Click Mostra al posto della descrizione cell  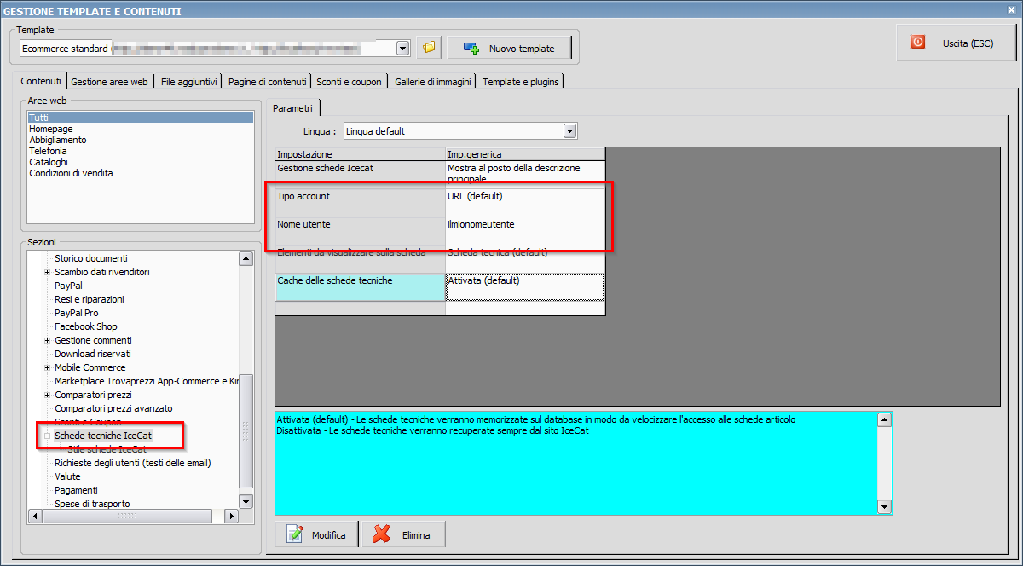click(x=525, y=174)
